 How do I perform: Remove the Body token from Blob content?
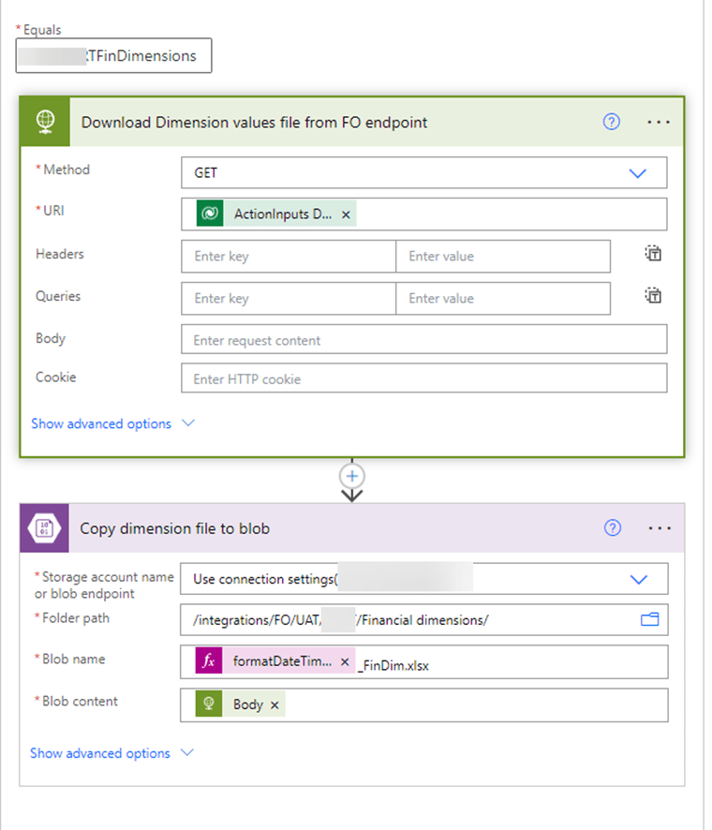pos(274,705)
